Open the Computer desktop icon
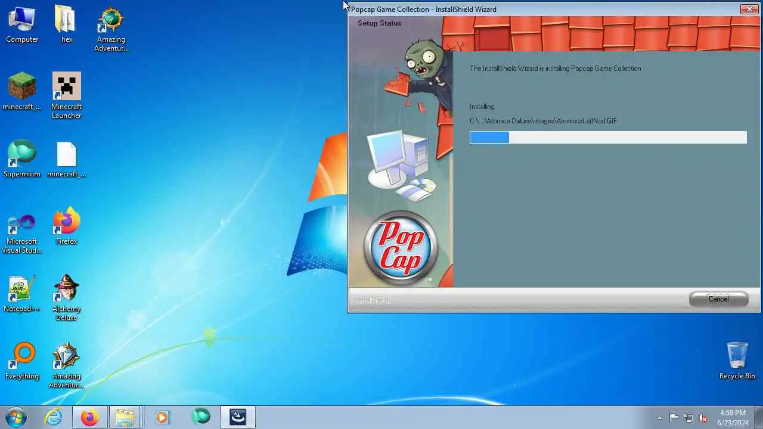The width and height of the screenshot is (763, 429). [22, 24]
